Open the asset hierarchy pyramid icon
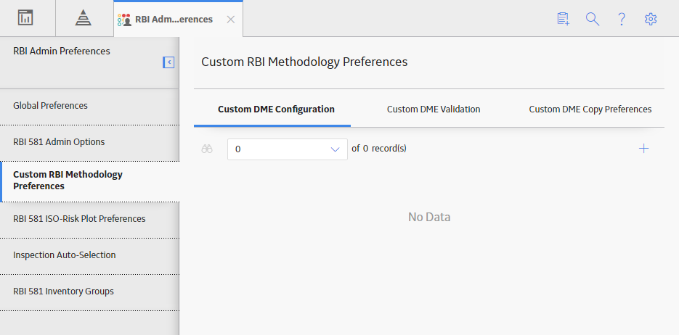The height and width of the screenshot is (335, 679). coord(83,18)
